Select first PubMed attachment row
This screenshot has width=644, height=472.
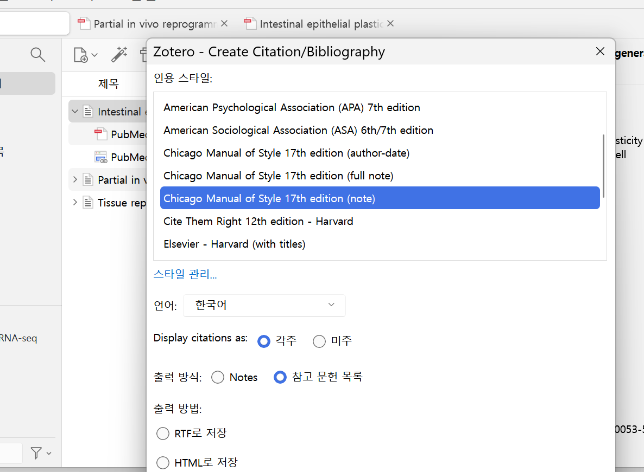(x=108, y=134)
